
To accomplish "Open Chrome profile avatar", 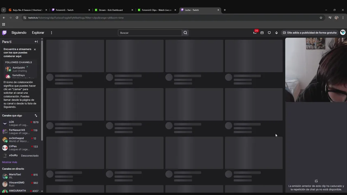I will coord(336,18).
